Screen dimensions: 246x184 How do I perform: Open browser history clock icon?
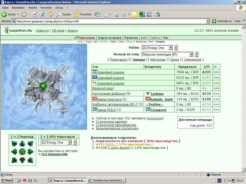coord(97,14)
